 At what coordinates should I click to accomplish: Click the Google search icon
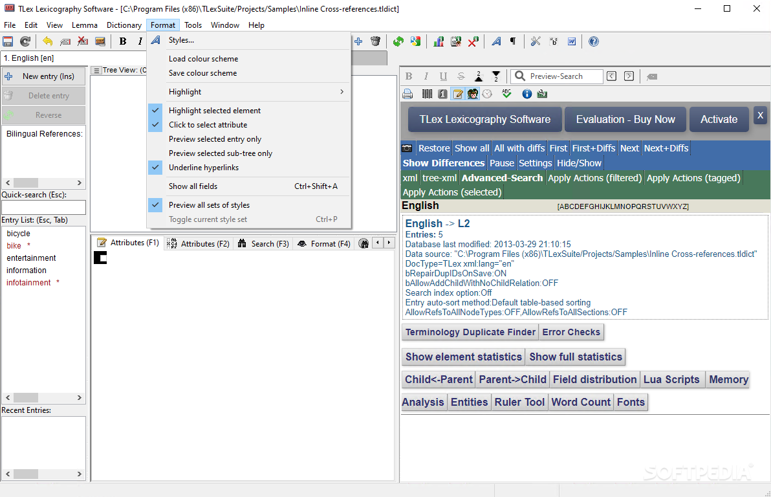[416, 41]
